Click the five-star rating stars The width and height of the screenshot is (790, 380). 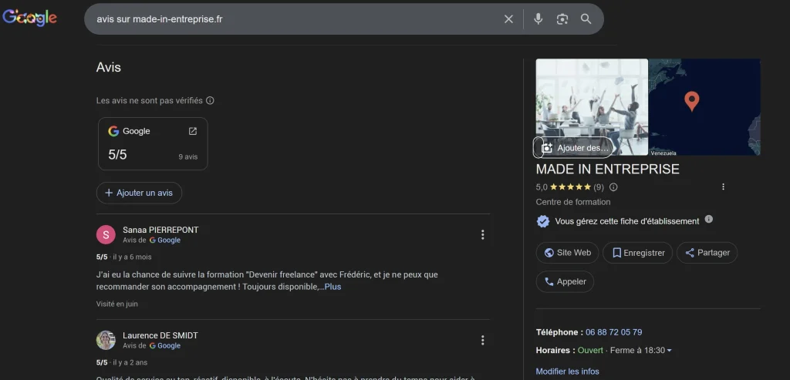[570, 187]
